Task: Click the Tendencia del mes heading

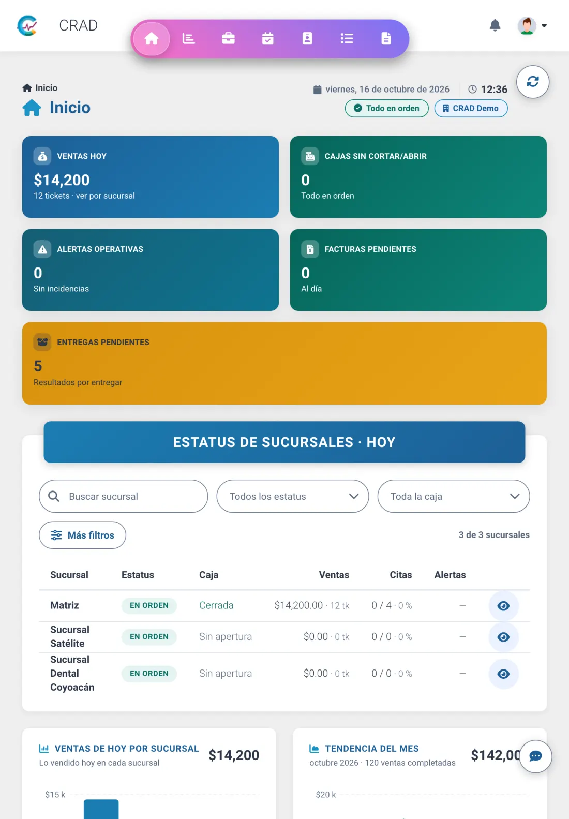Action: tap(372, 749)
